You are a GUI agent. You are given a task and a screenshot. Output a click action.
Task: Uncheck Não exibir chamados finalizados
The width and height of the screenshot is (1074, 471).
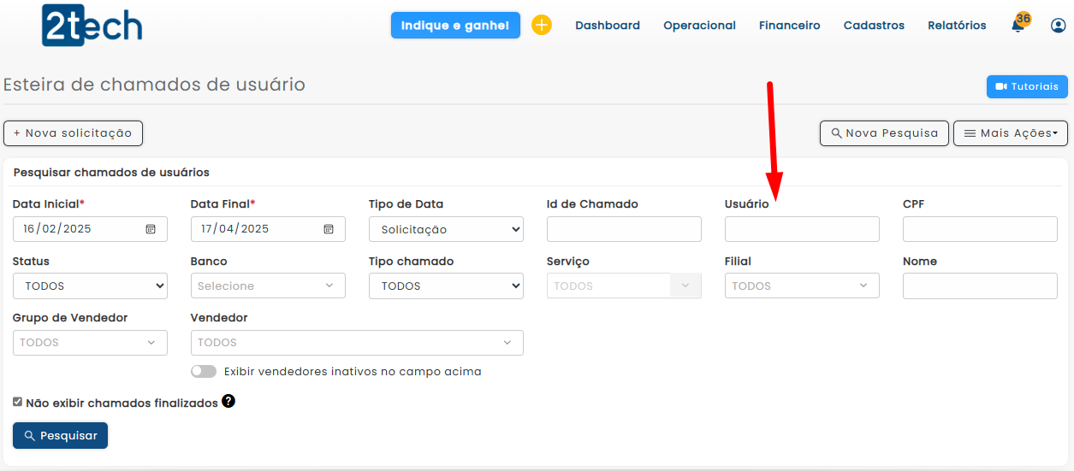18,402
